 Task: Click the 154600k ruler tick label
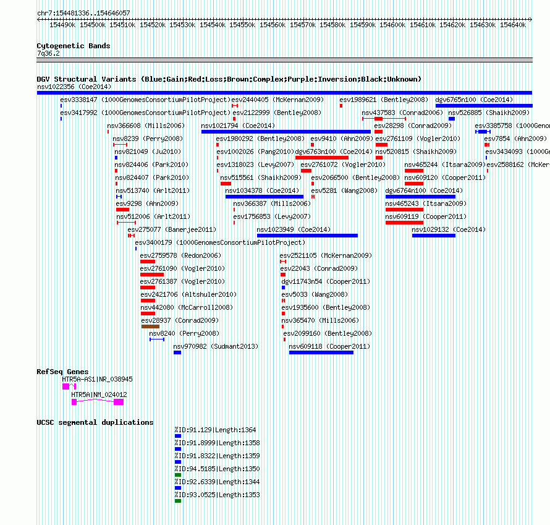tap(392, 25)
